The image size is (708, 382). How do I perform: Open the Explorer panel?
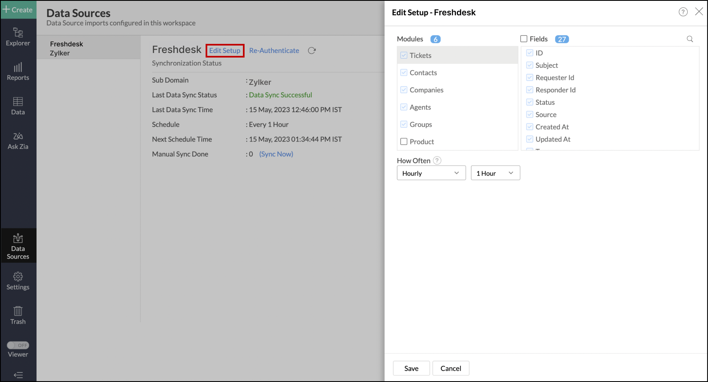click(x=18, y=37)
